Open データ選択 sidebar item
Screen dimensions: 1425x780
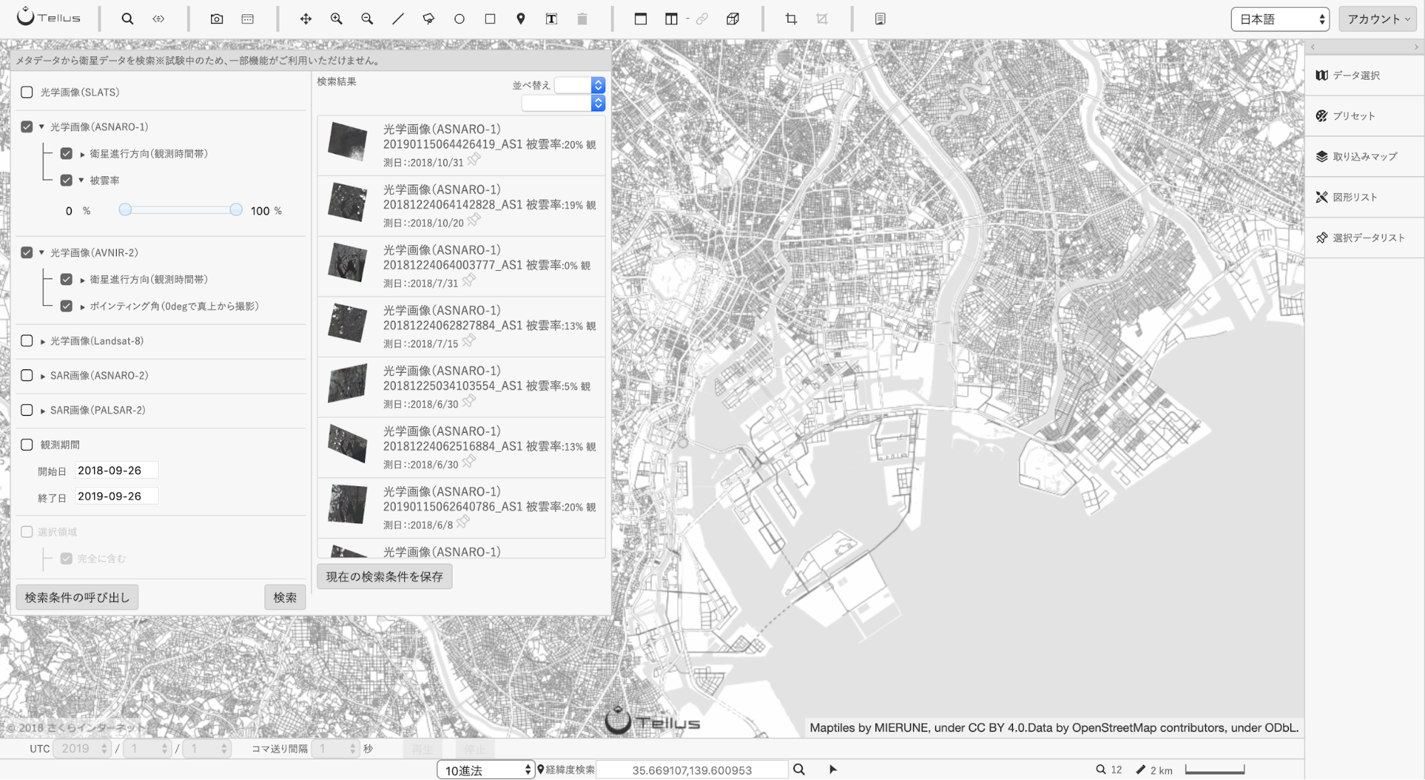[x=1364, y=75]
